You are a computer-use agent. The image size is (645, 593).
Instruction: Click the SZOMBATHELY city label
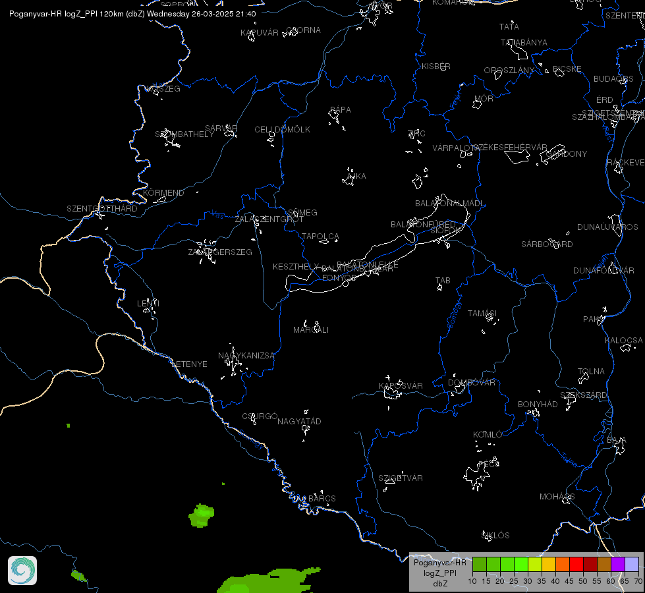pos(184,134)
